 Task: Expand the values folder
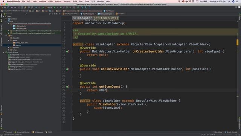click(9, 50)
